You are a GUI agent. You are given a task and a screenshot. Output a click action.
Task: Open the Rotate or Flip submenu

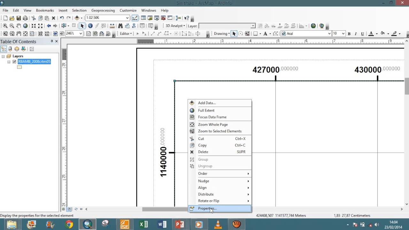[220, 201]
